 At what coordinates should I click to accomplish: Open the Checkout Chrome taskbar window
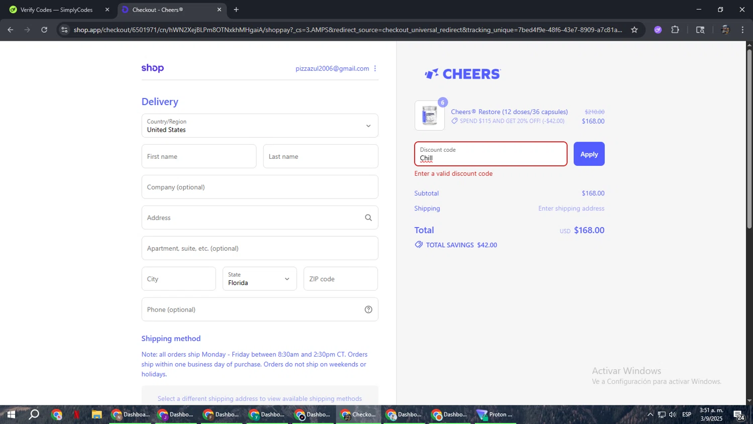[x=358, y=414]
